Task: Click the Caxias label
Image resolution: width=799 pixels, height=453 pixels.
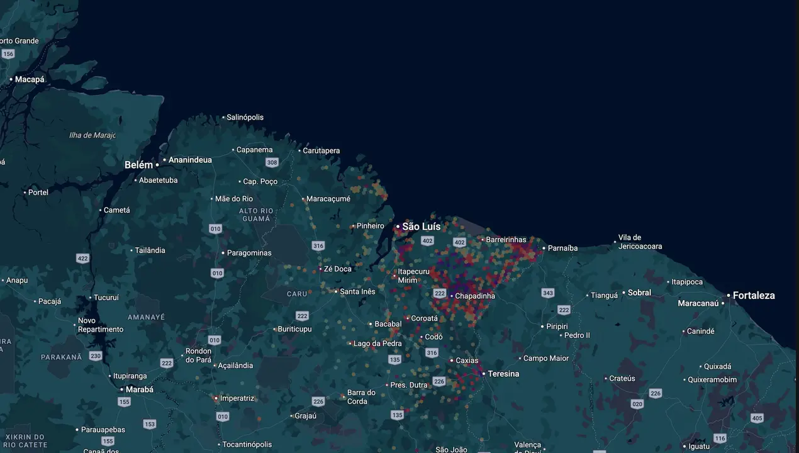Action: tap(467, 361)
